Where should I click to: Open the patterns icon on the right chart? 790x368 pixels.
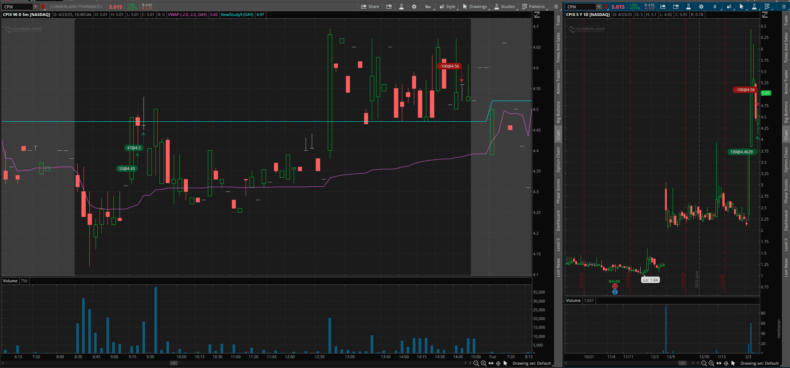click(x=767, y=7)
